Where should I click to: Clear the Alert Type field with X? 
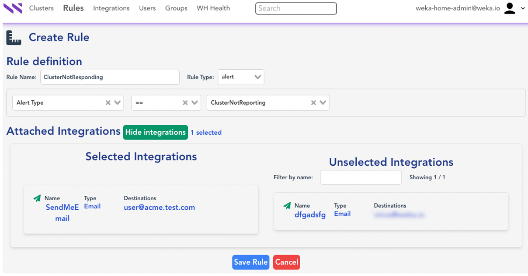[x=108, y=103]
